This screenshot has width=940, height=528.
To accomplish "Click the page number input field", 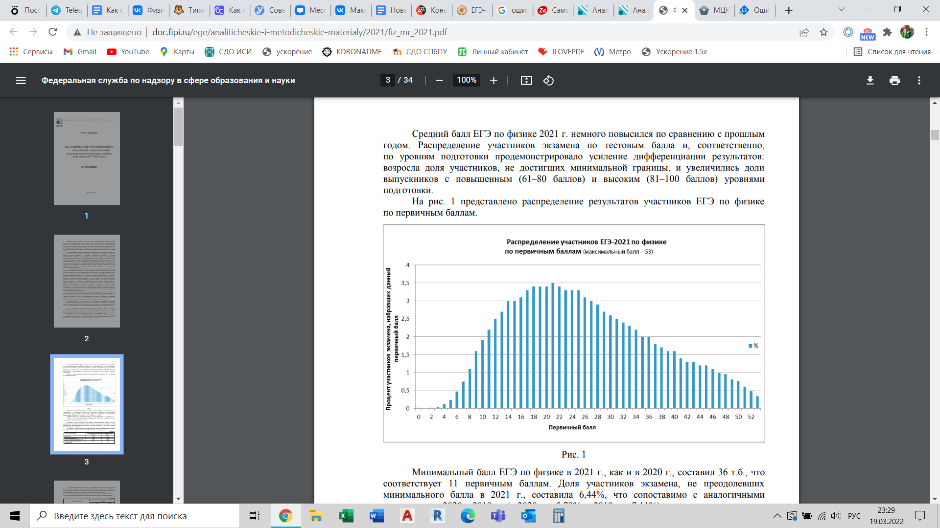I will 388,80.
